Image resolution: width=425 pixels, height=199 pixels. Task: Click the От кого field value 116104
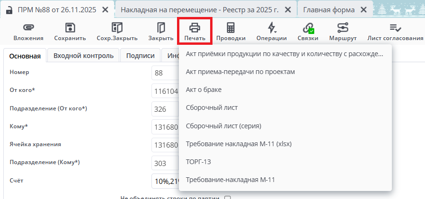point(165,91)
